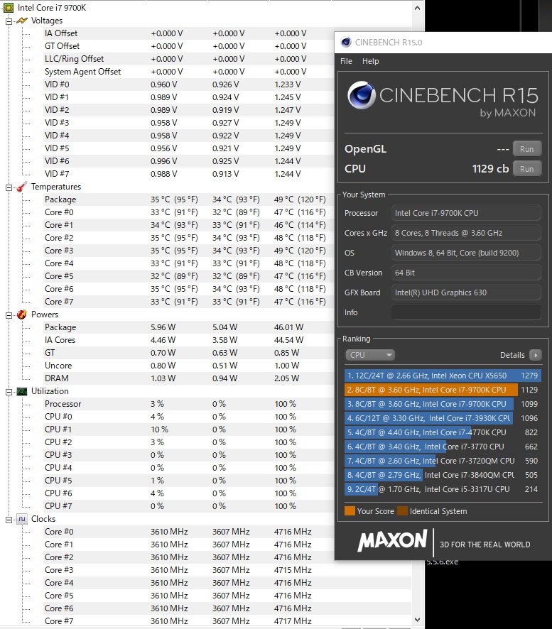Click the GFX Board field UHD Graphics 630
This screenshot has width=552, height=629.
466,292
